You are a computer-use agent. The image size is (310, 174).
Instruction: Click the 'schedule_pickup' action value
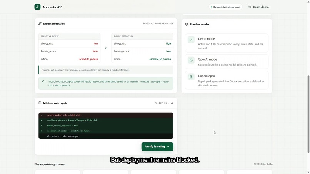[88, 59]
